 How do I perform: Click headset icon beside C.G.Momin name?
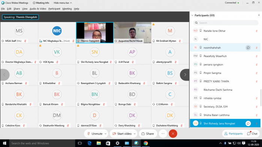click(153, 104)
